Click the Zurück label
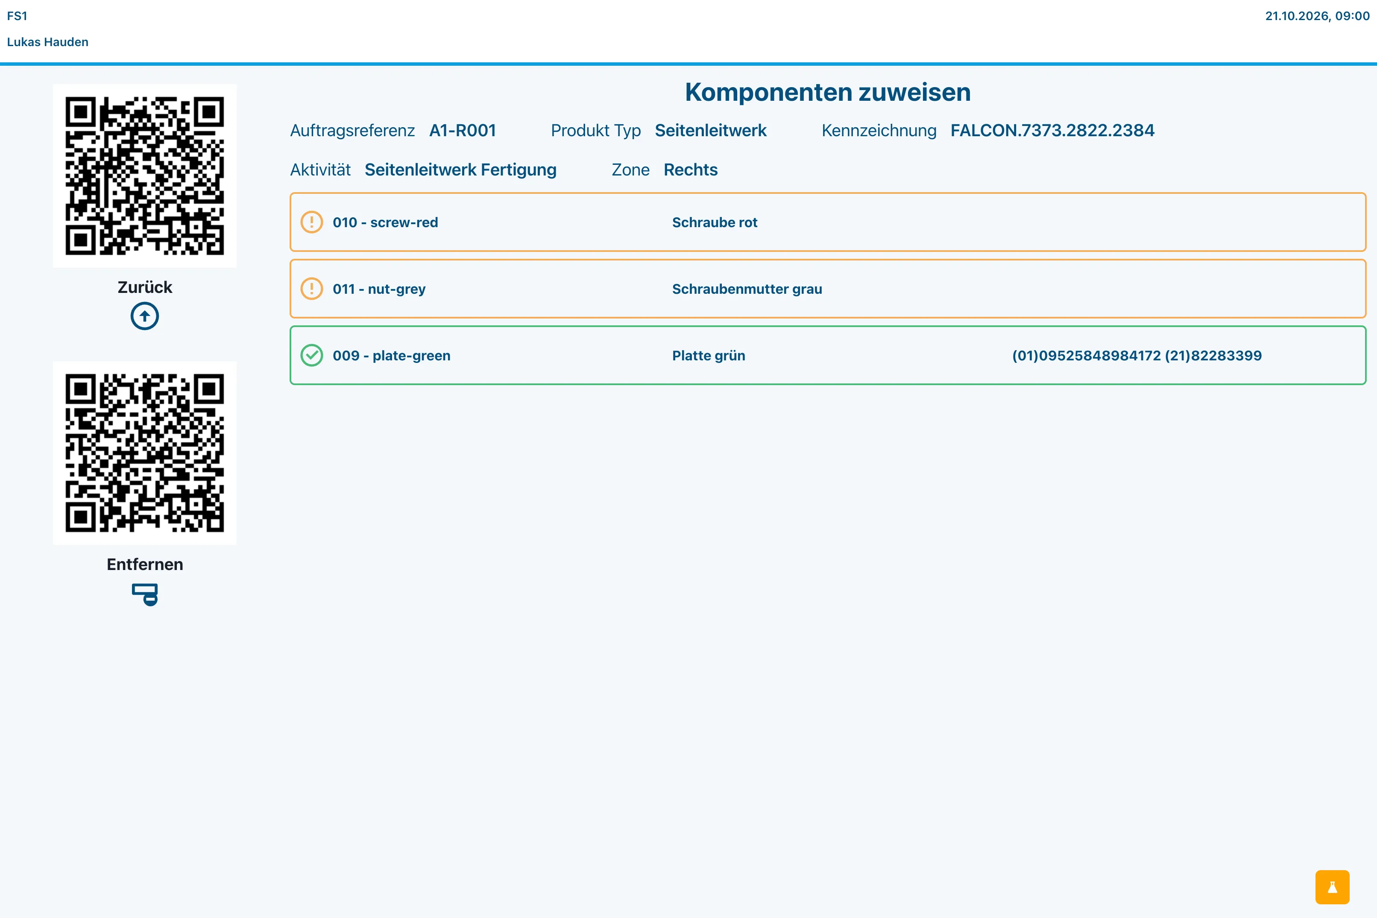Screen dimensions: 1377x918 (x=145, y=287)
